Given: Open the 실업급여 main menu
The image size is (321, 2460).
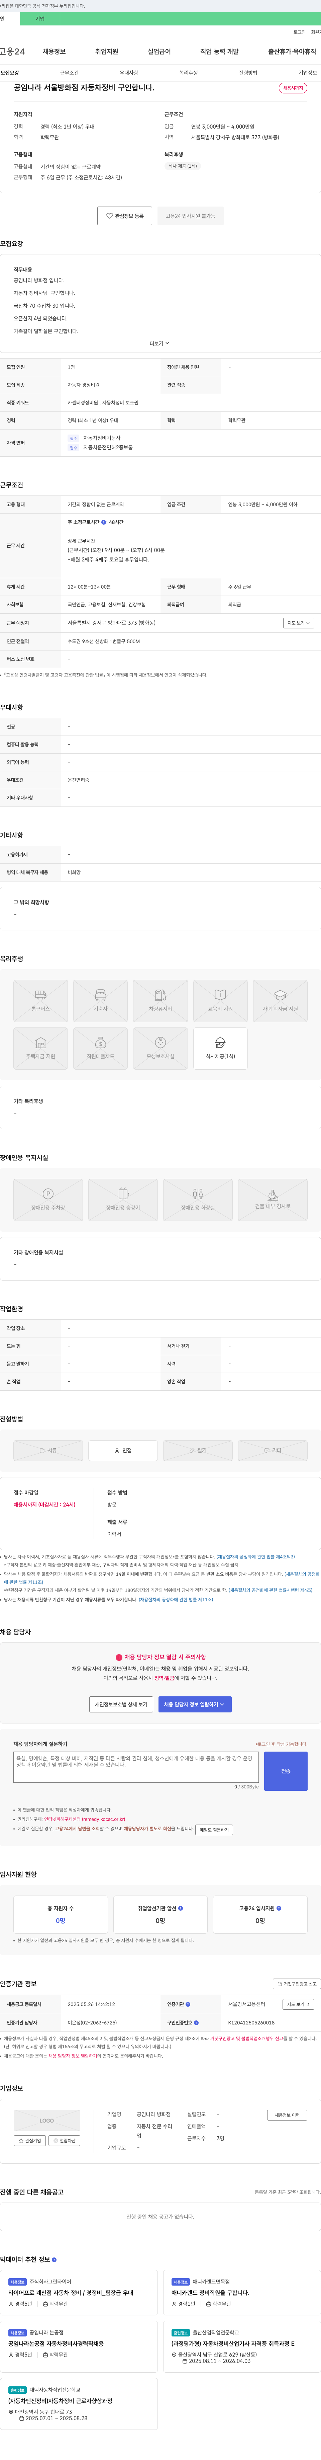Looking at the screenshot, I should [x=159, y=52].
